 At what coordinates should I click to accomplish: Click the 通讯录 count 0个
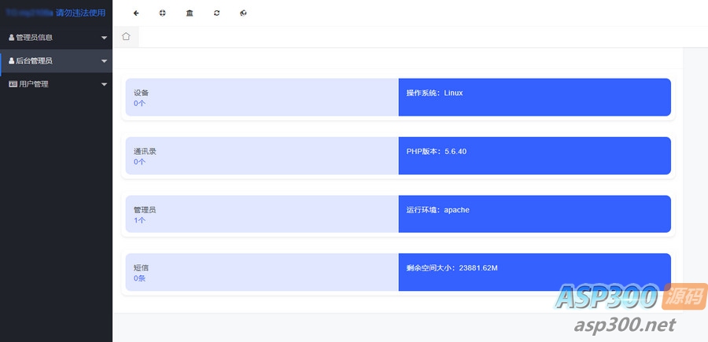(x=139, y=162)
